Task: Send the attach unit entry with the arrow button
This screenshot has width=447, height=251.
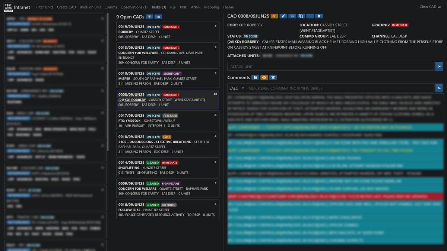Action: coord(439,66)
